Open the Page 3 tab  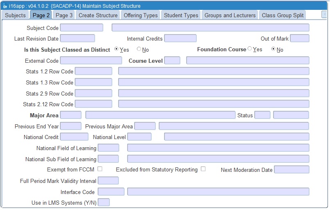pos(64,15)
